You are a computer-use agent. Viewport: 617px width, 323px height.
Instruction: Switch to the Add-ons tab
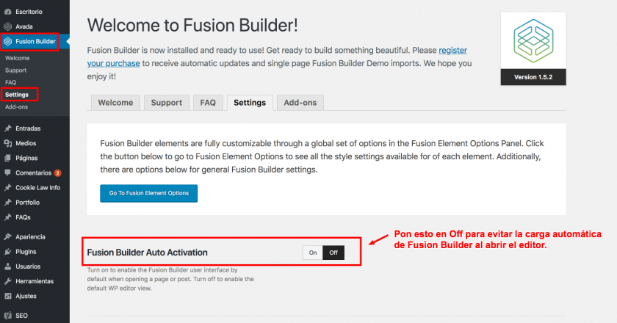(300, 103)
